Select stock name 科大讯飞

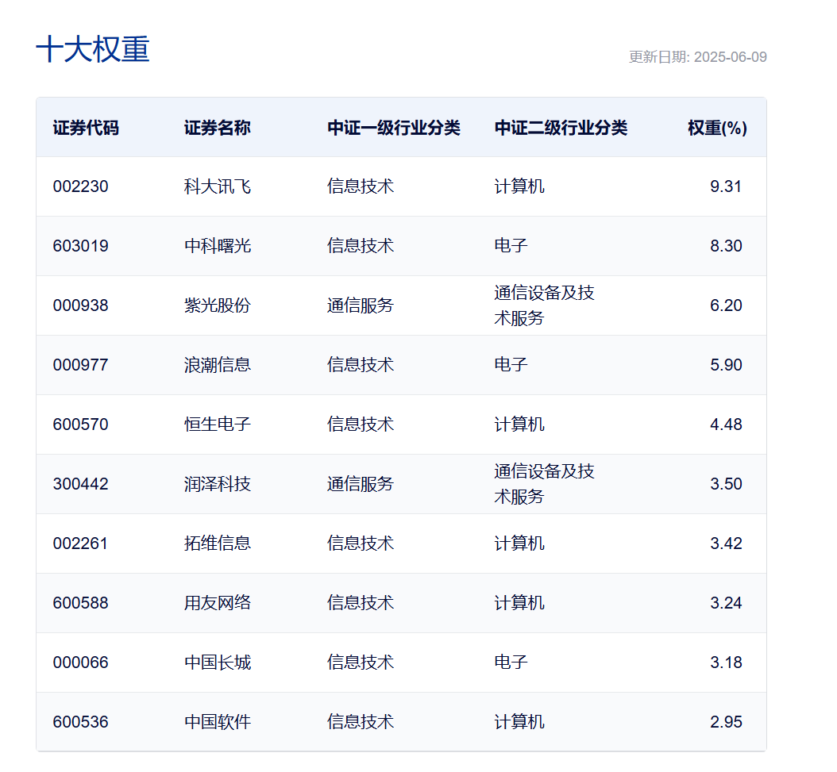tap(218, 186)
